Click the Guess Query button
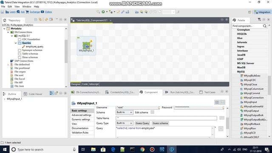 142,123
